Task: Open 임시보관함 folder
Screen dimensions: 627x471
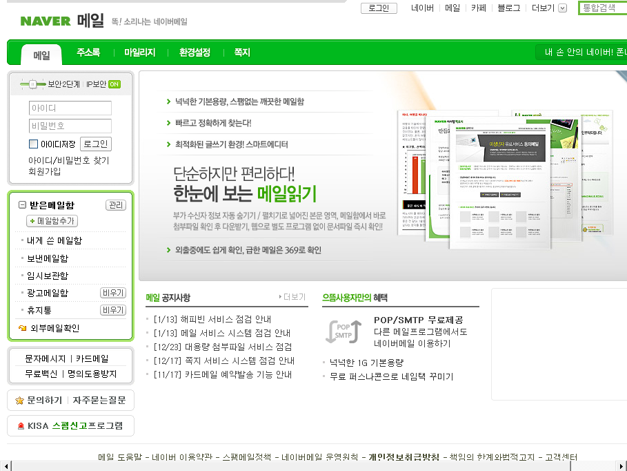Action: point(48,276)
